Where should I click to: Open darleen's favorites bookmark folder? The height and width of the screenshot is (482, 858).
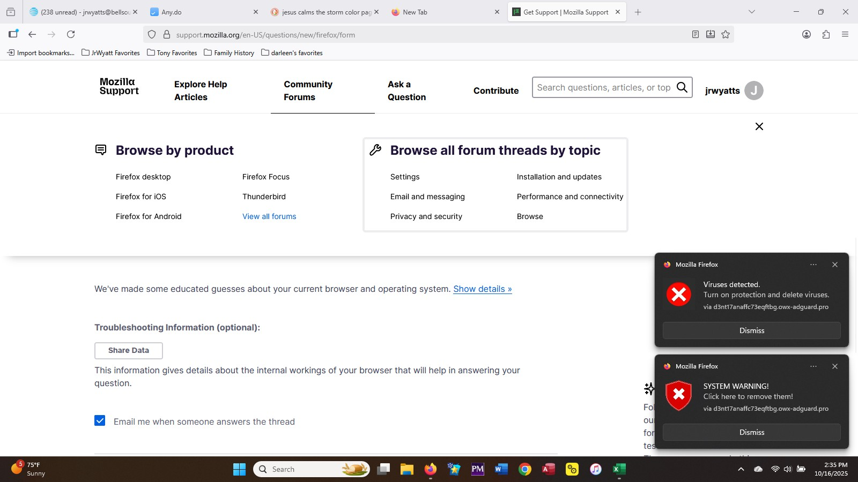click(x=292, y=52)
